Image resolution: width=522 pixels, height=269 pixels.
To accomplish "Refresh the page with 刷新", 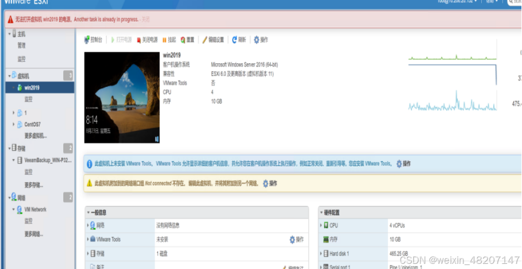I will click(239, 40).
